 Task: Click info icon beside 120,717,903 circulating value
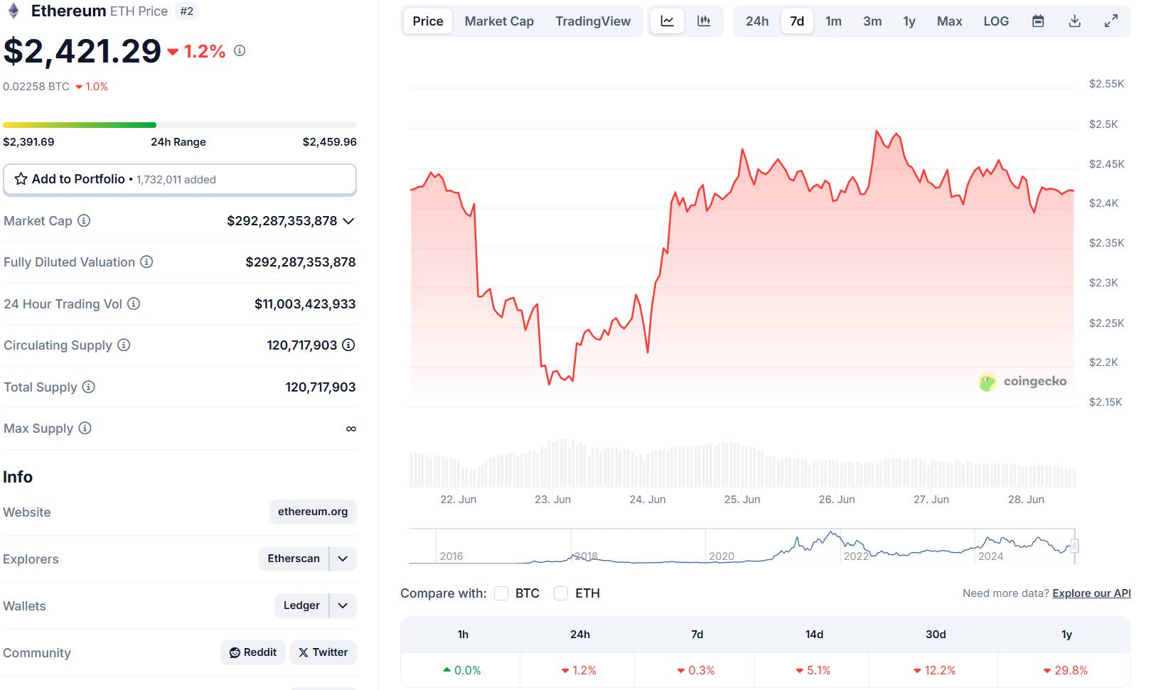[348, 345]
